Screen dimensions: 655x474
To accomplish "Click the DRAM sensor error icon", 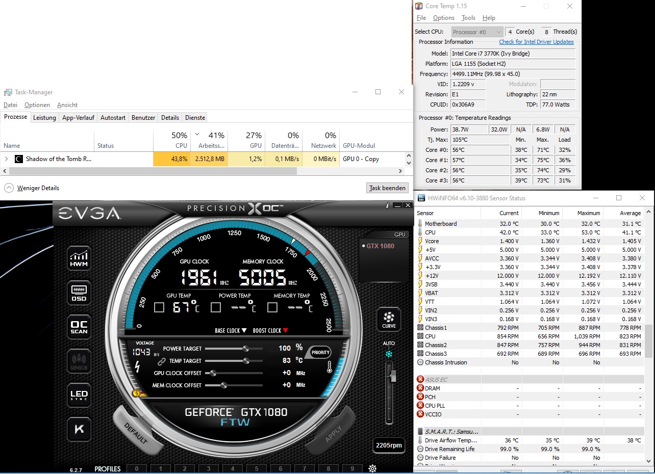I will click(420, 388).
